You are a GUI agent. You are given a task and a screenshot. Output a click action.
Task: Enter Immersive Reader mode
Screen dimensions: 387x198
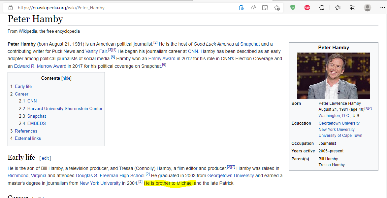pos(265,8)
